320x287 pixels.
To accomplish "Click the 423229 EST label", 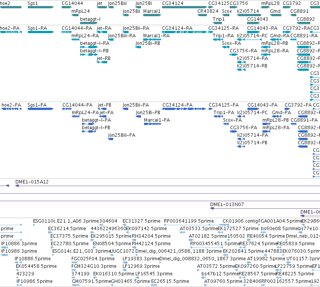I will click(25, 274).
